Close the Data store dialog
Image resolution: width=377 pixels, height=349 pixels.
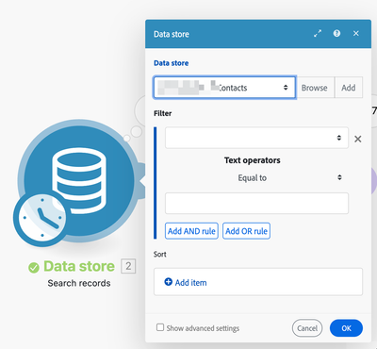(356, 33)
